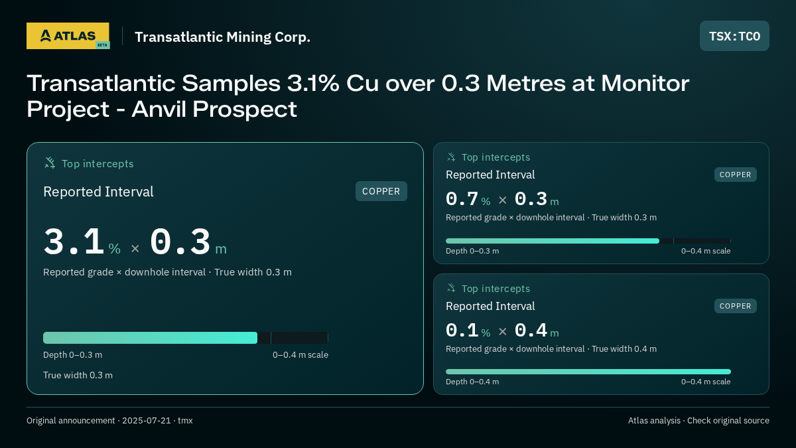Click 'Top intercepts' label in the 0.7% card
Viewport: 796px width, 448px height.
click(496, 157)
